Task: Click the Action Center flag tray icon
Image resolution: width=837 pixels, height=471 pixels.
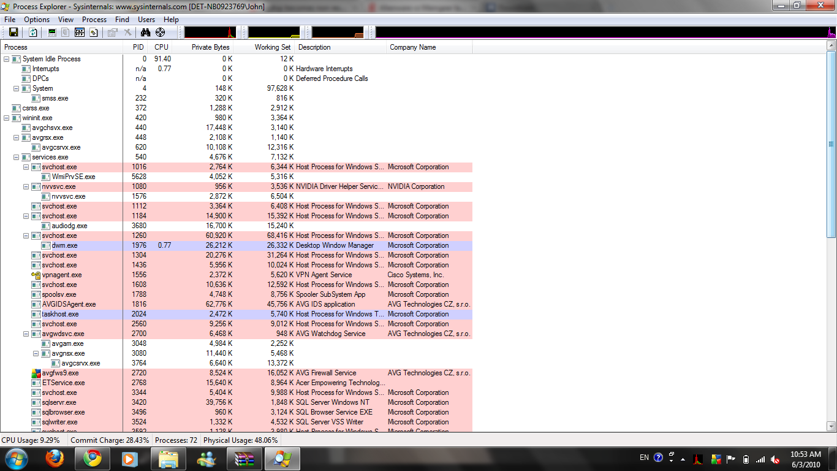Action: (x=731, y=458)
